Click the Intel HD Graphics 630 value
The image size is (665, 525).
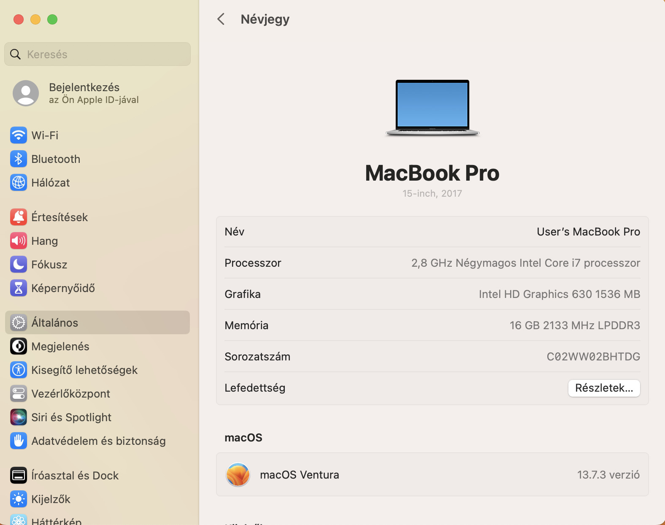click(560, 294)
